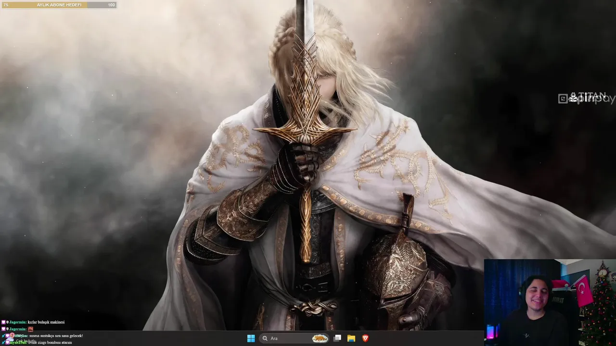Launch File Explorer from the taskbar
616x346 pixels.
click(351, 338)
